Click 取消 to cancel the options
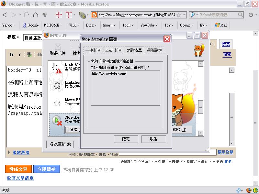The width and height of the screenshot is (259, 194). (x=153, y=139)
